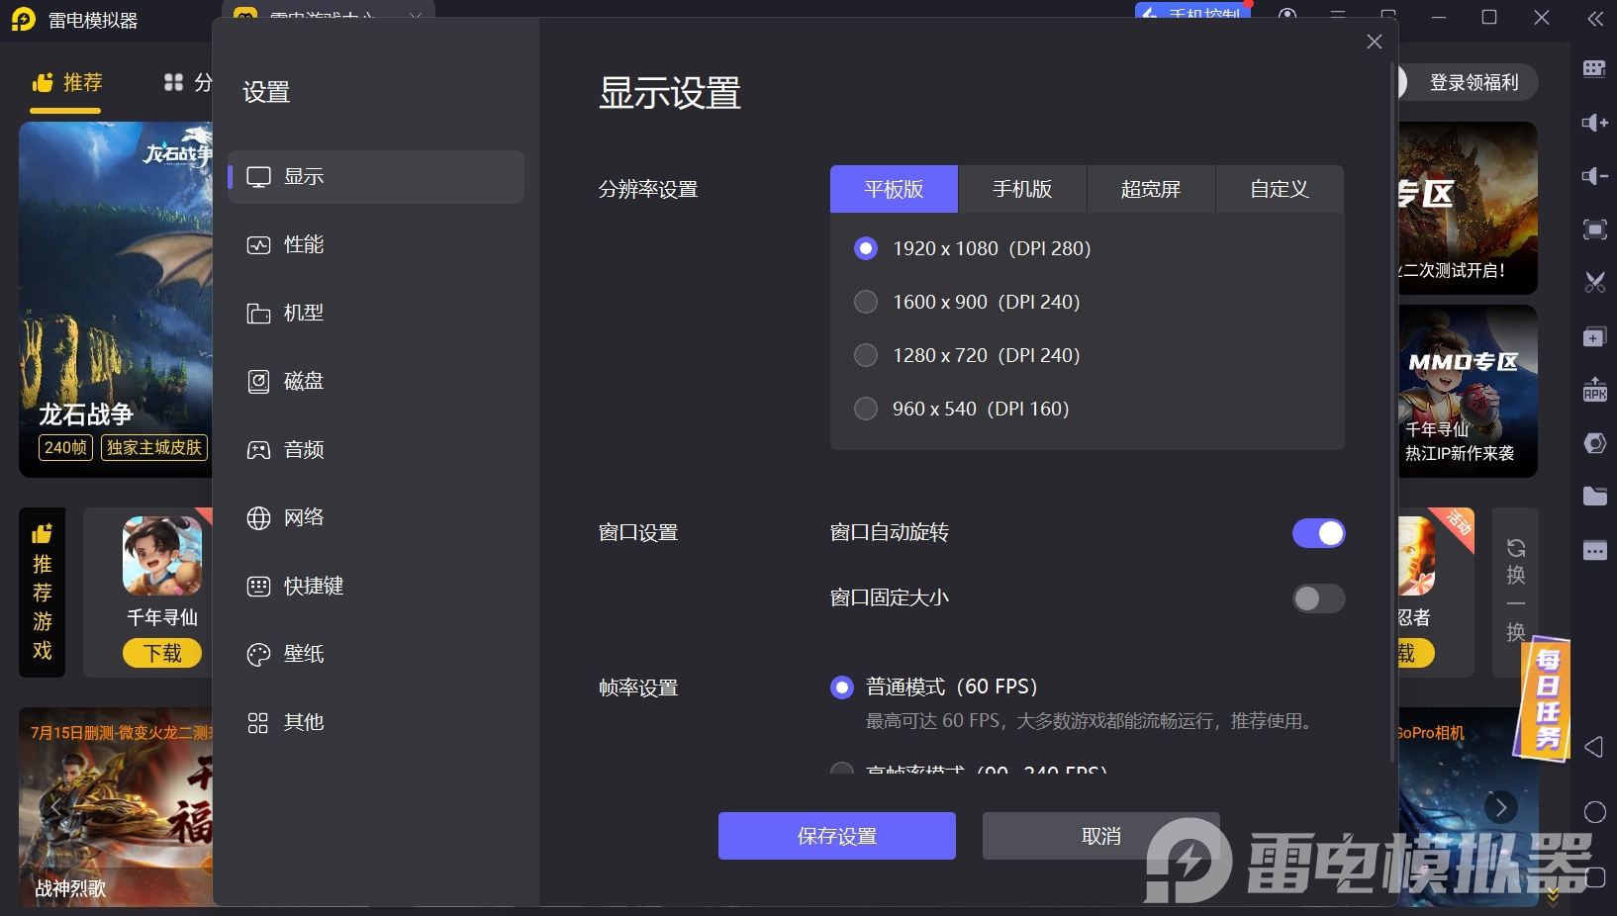Toggle fullscreen mode in the right toolbar
The height and width of the screenshot is (916, 1617).
(1594, 229)
